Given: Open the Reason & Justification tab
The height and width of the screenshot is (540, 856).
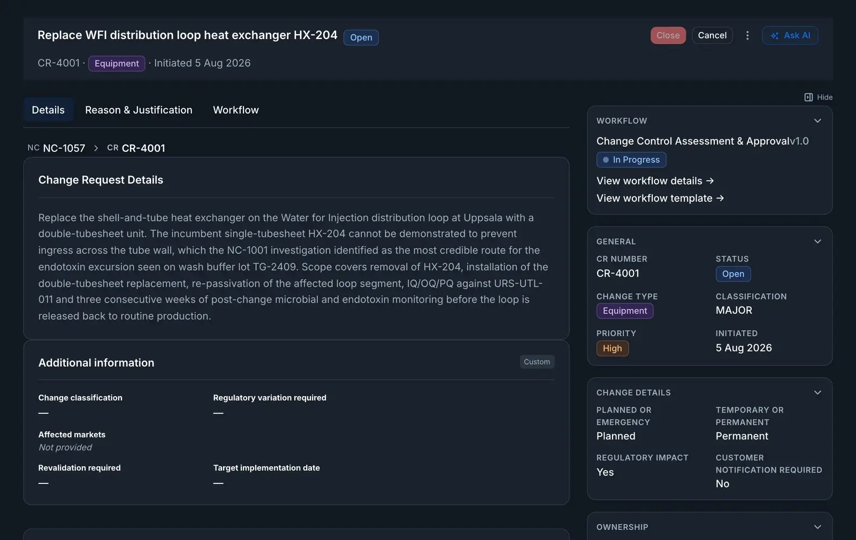Looking at the screenshot, I should tap(139, 110).
